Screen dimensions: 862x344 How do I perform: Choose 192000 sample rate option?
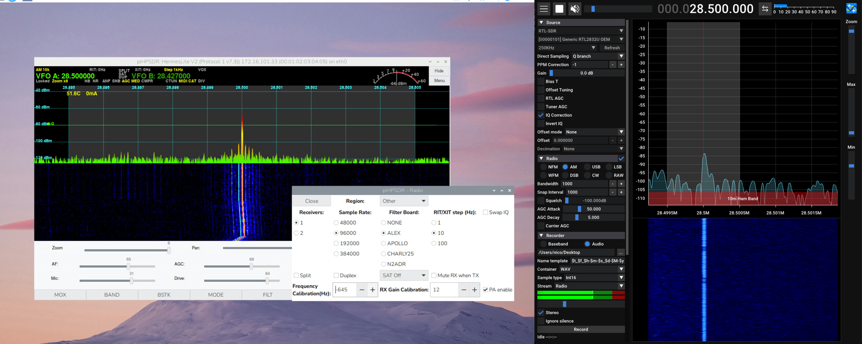coord(336,243)
